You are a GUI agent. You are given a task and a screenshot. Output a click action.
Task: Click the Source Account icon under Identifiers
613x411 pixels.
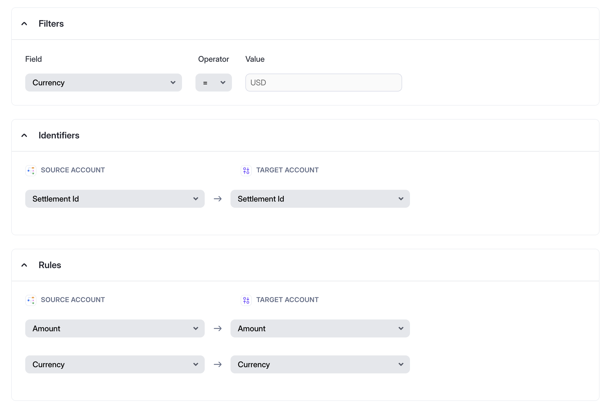[31, 170]
